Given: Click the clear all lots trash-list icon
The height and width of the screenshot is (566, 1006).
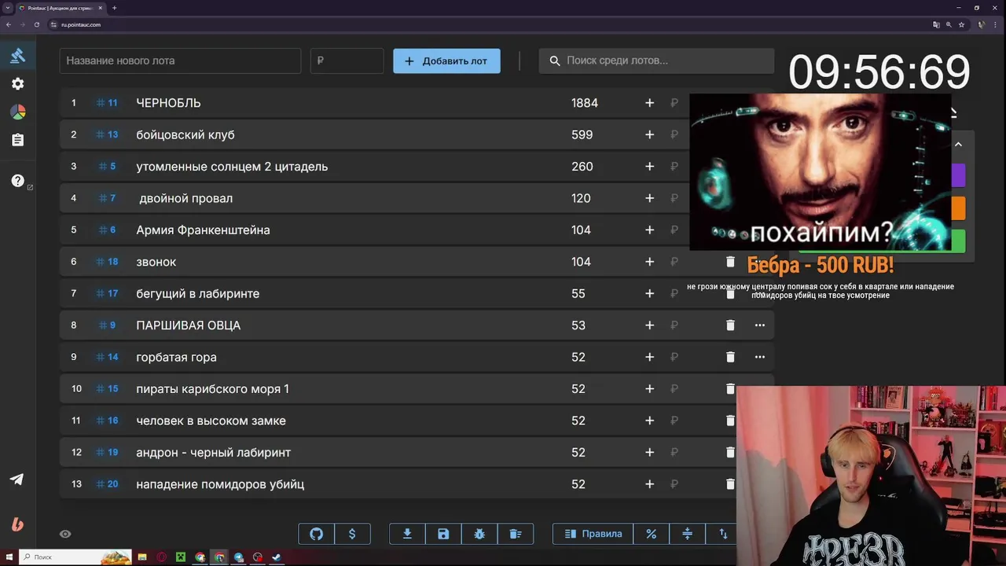Looking at the screenshot, I should point(516,534).
